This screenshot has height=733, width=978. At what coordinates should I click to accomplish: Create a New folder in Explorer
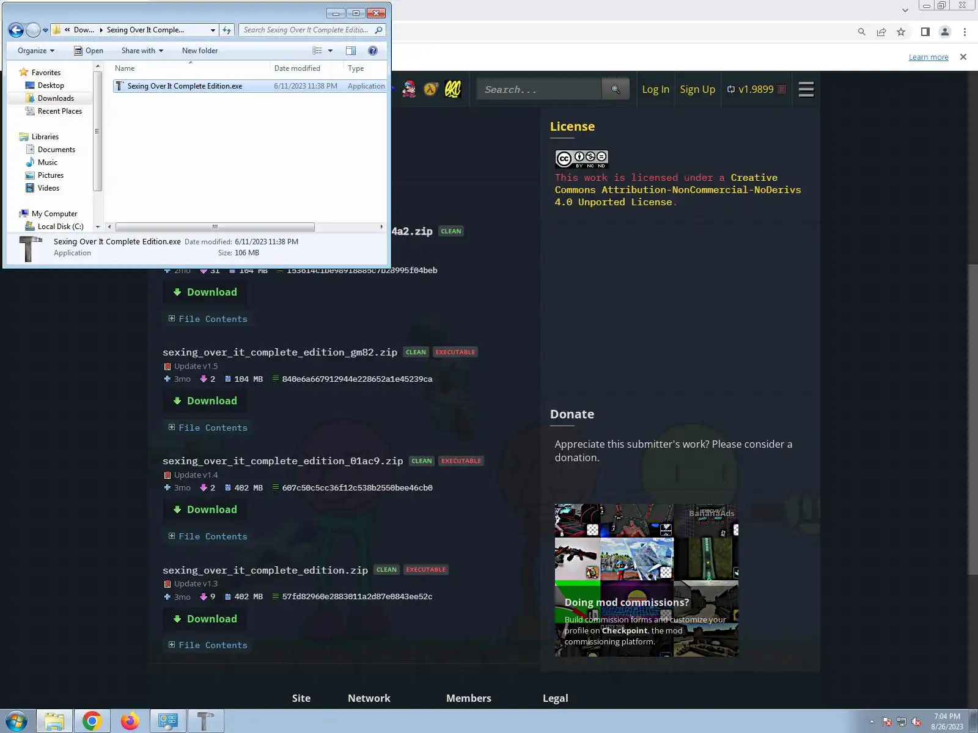click(x=200, y=51)
